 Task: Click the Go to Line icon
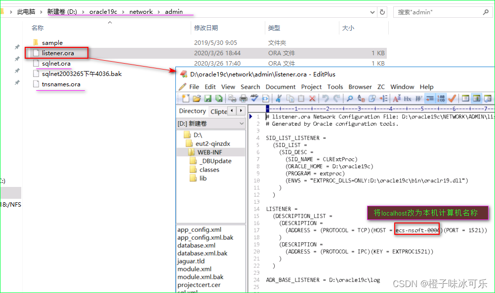point(383,99)
